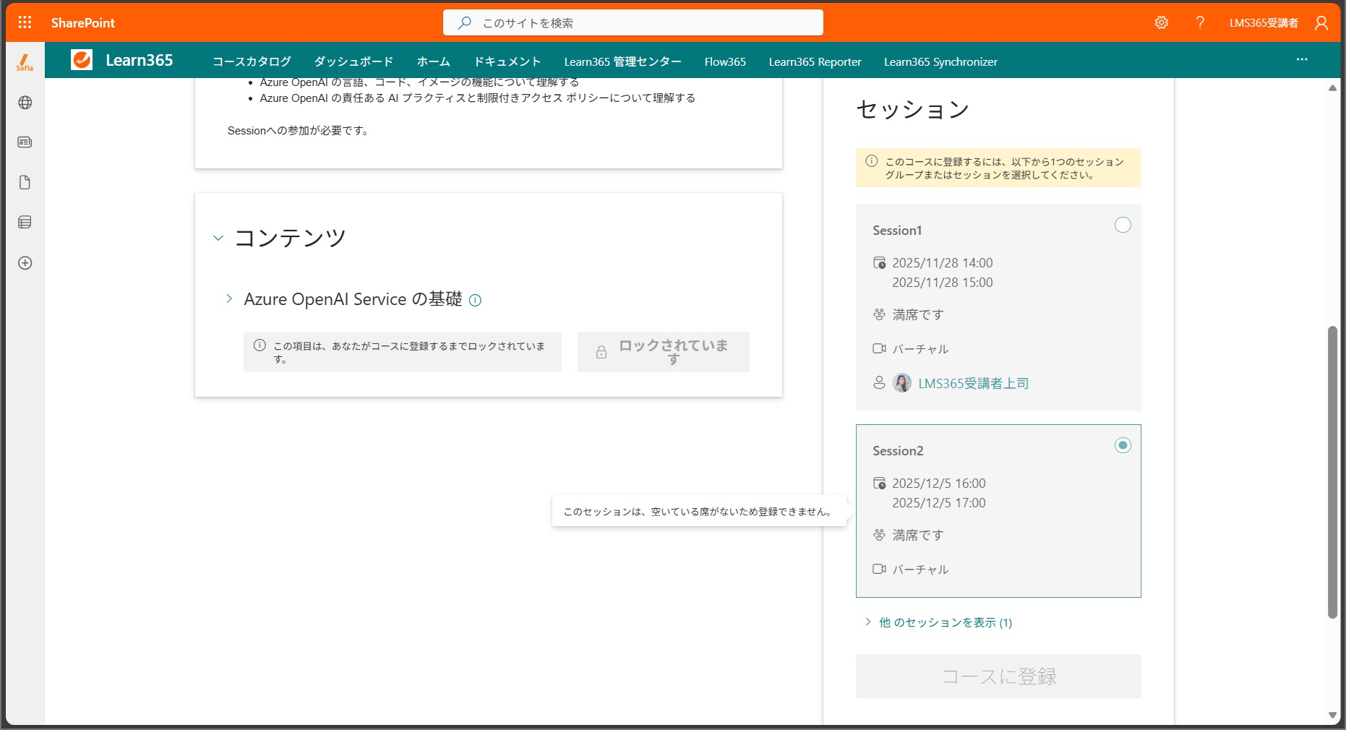The image size is (1346, 730).
Task: Open the ダッシュボード menu item
Action: click(x=353, y=61)
